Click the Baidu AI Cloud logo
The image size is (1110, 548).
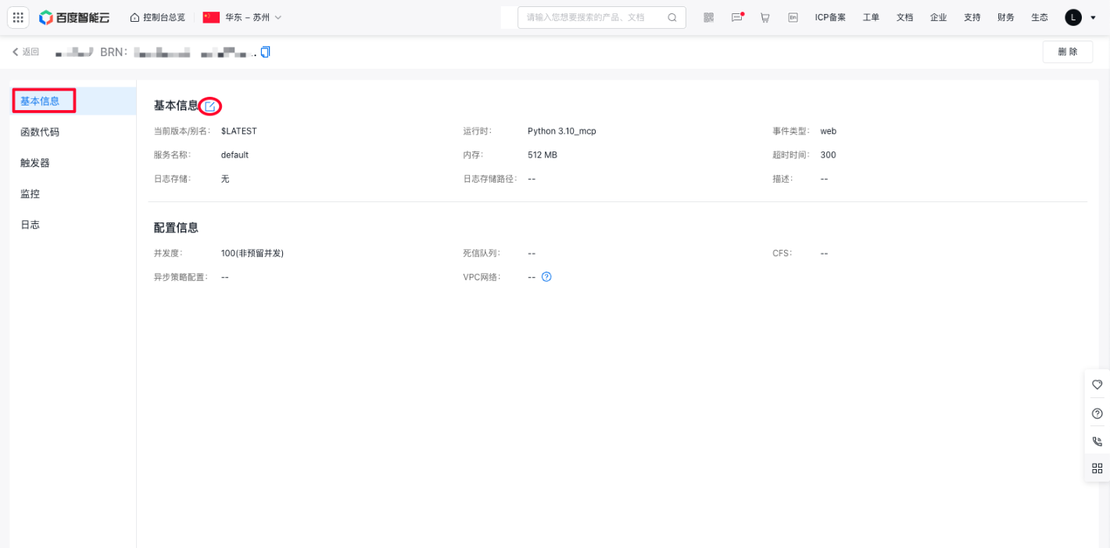point(74,17)
